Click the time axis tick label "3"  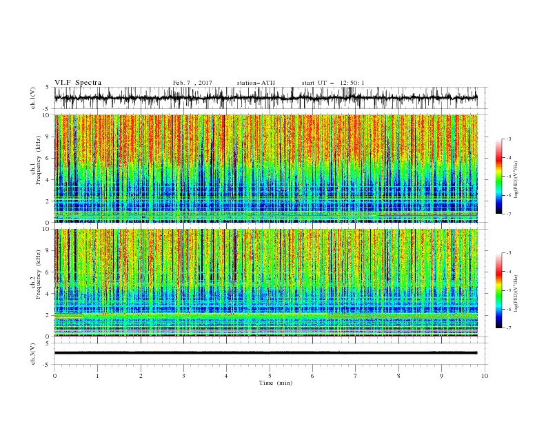183,376
